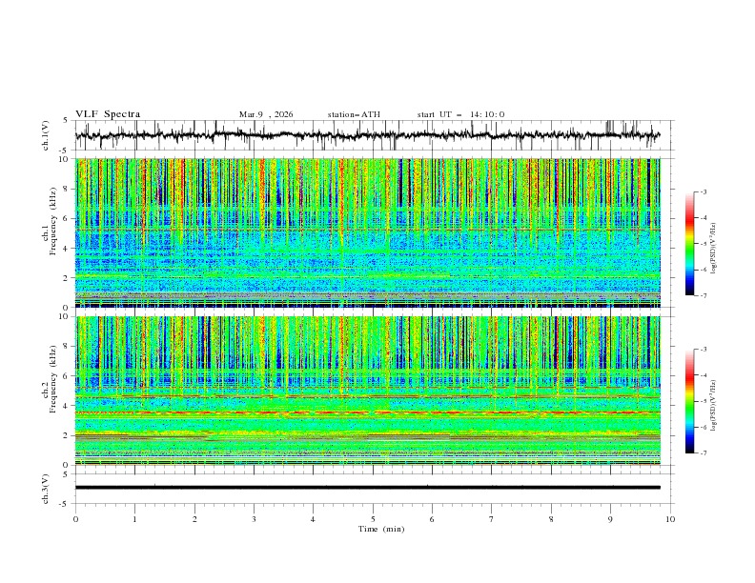
Task: Click the ch.3 flat voltage trace
Action: pos(368,488)
